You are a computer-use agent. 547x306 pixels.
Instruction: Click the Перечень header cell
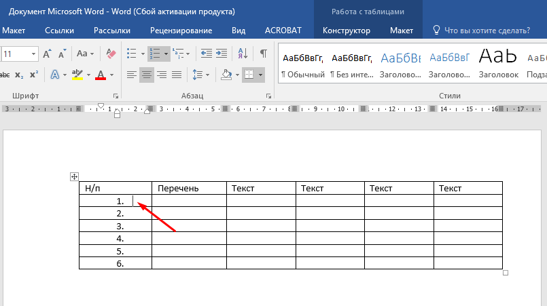pyautogui.click(x=189, y=188)
